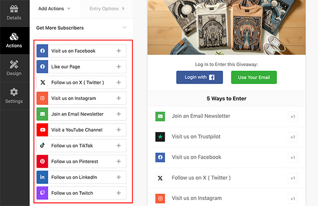Click the giveaway t-shirt header image
The image size is (318, 206).
tap(227, 27)
